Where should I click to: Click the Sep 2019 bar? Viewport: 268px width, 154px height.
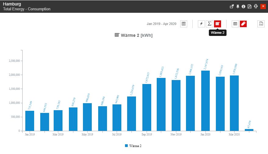[147, 107]
